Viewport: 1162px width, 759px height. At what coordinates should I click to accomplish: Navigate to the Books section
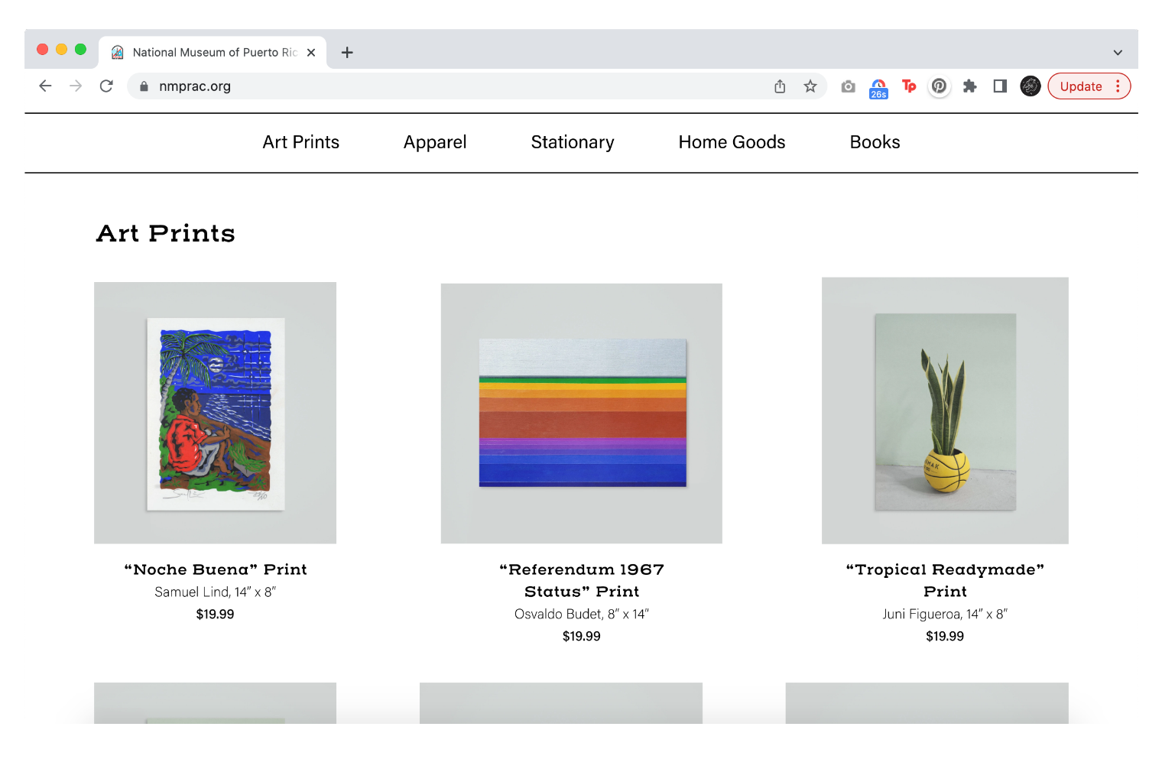[875, 142]
